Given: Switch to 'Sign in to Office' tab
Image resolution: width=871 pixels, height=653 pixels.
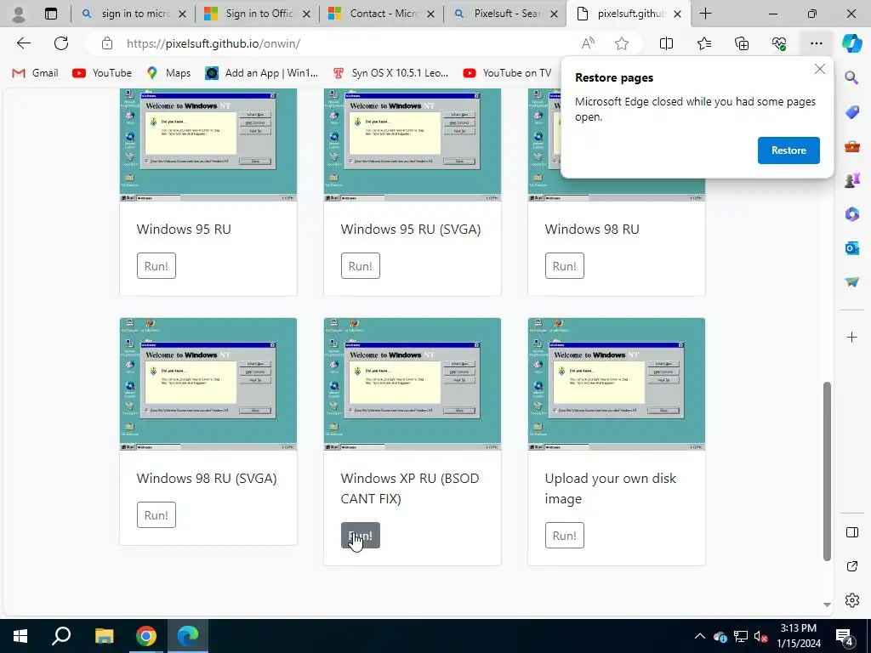Looking at the screenshot, I should point(258,14).
